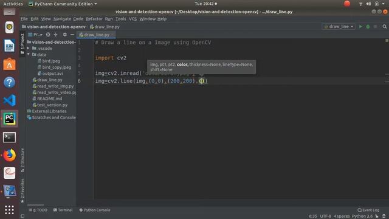Open the Code menu
389x219 pixels.
(x=78, y=19)
